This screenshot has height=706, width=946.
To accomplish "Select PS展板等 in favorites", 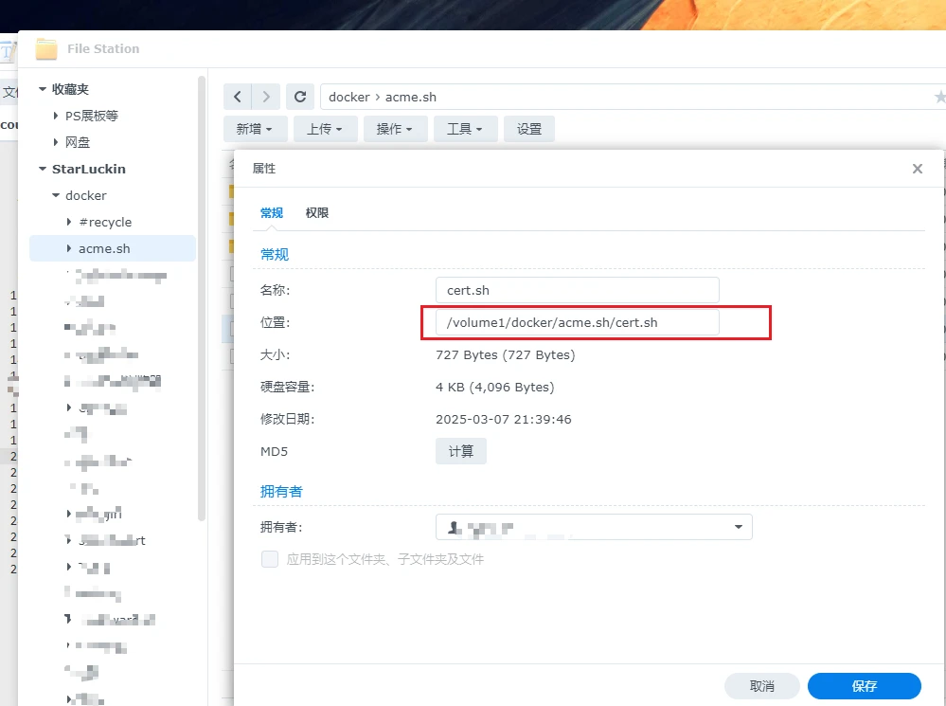I will (92, 116).
